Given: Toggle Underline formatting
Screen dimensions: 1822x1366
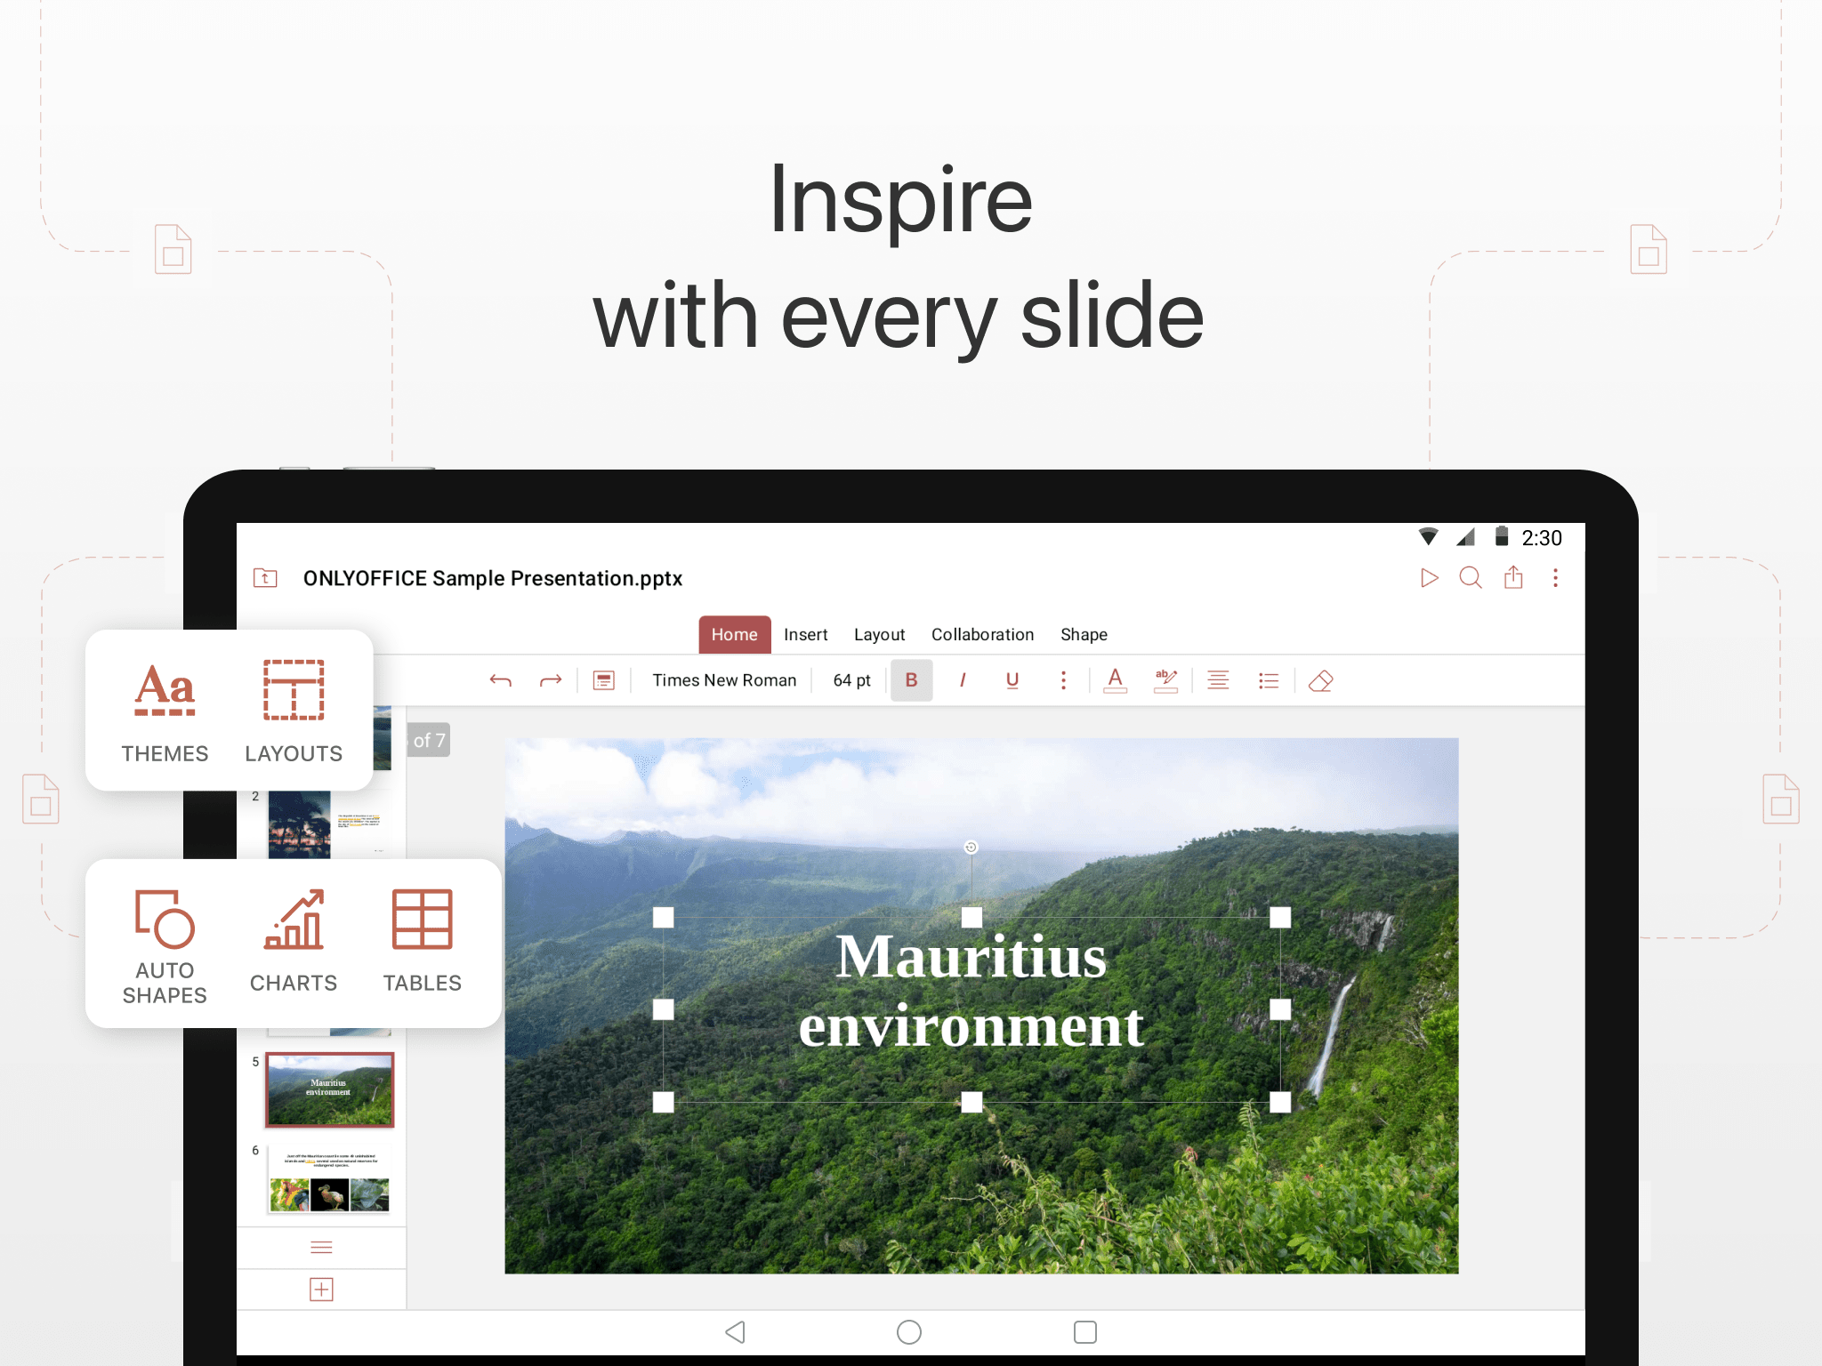Looking at the screenshot, I should [x=1012, y=680].
